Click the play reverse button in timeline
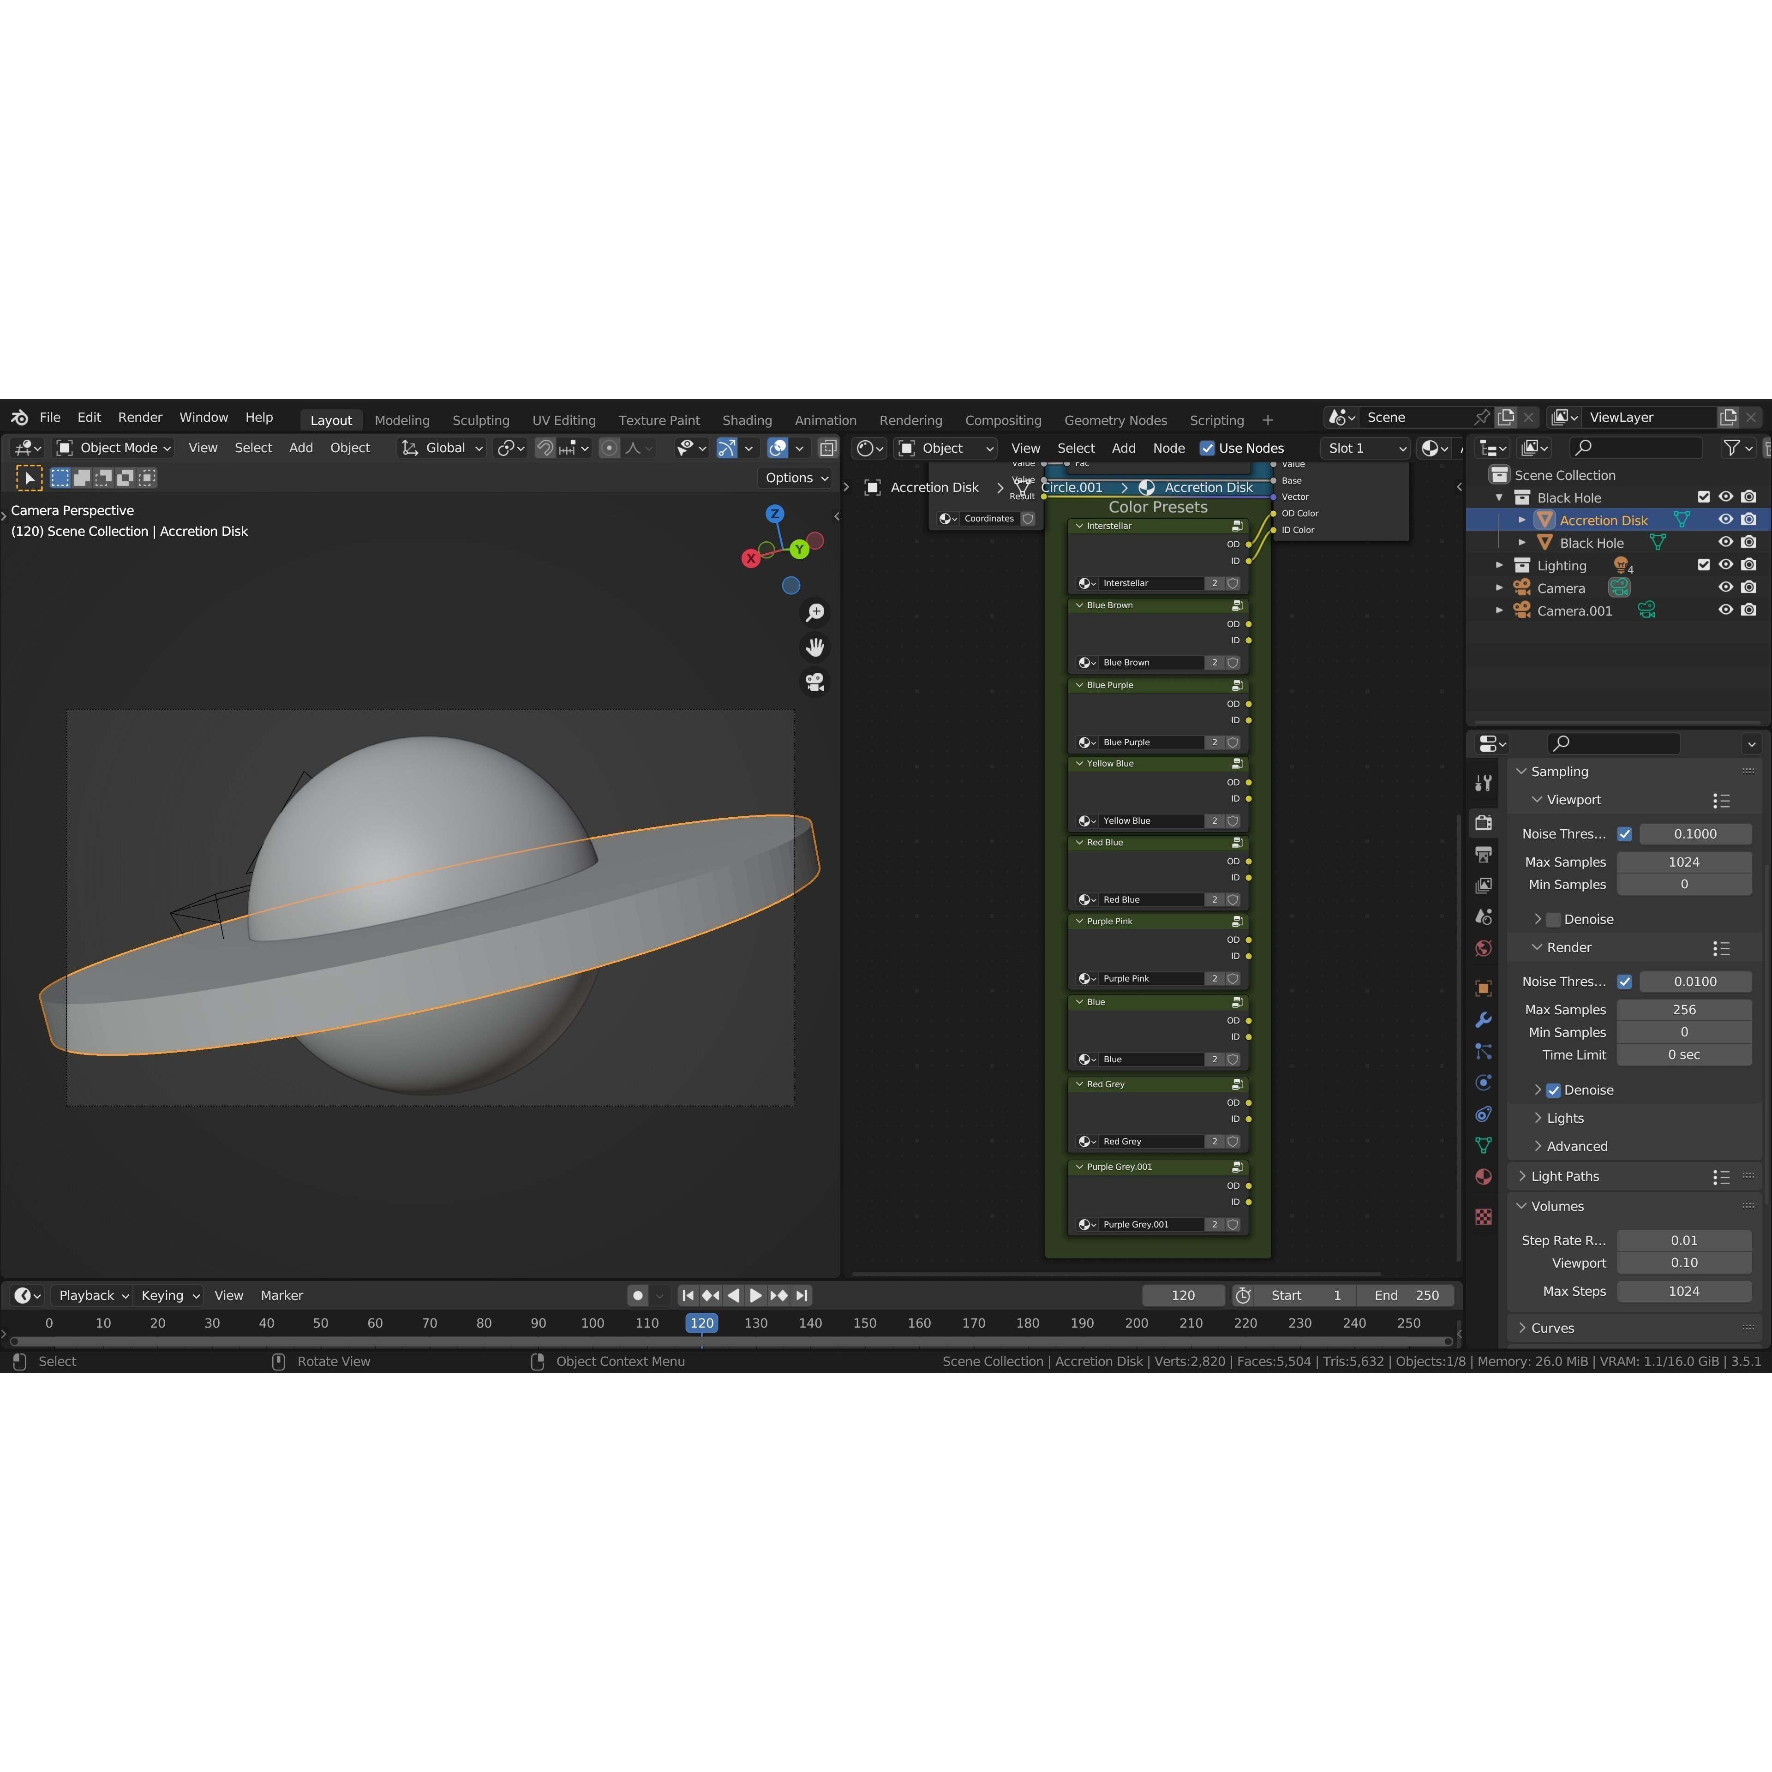This screenshot has height=1772, width=1772. [733, 1295]
